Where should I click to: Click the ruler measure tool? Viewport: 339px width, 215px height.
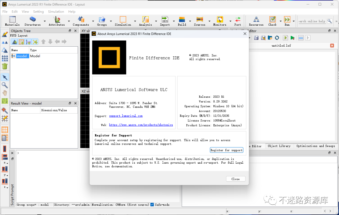tap(5, 101)
